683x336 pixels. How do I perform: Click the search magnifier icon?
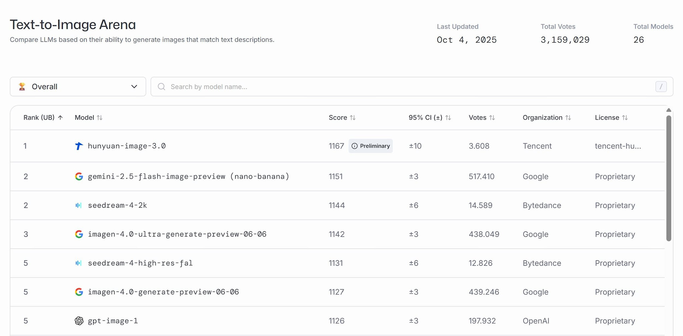161,87
